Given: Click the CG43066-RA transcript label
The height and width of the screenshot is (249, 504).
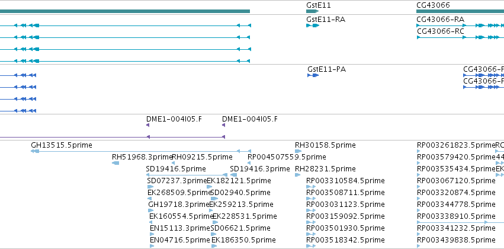Looking at the screenshot, I should 441,20.
